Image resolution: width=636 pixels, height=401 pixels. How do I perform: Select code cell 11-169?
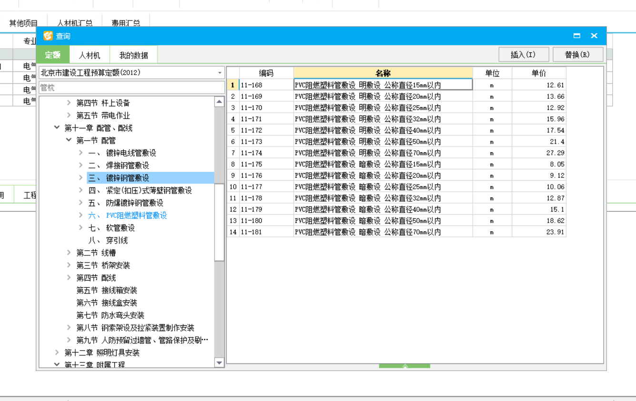tap(267, 96)
